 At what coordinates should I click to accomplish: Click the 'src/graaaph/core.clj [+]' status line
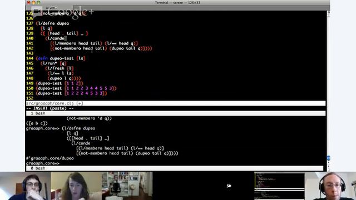click(176, 103)
